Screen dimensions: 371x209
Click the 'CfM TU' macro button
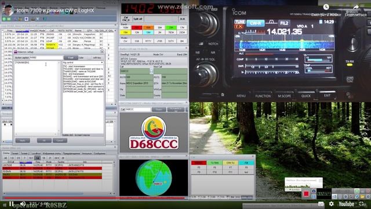231,163
